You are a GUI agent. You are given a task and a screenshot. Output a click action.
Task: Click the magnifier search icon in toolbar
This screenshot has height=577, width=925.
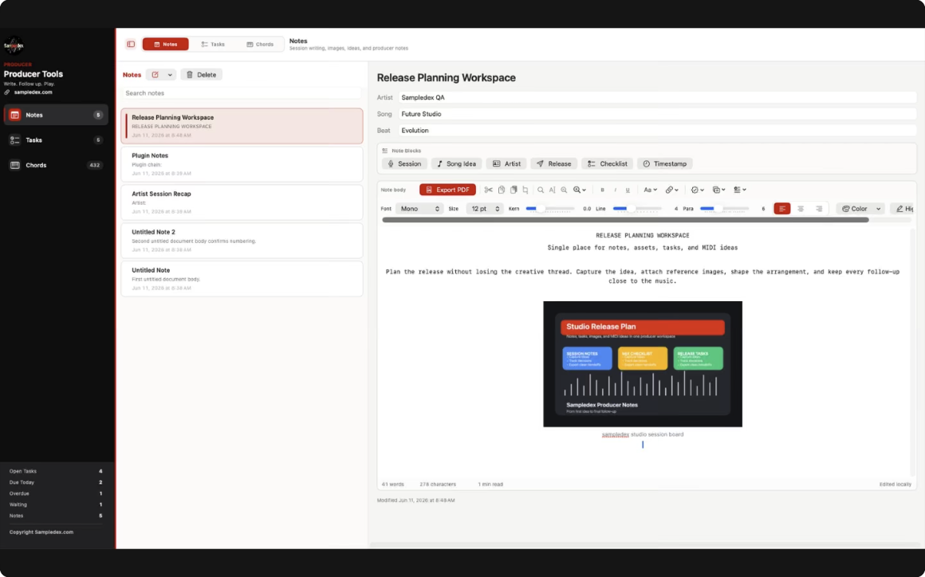[541, 190]
